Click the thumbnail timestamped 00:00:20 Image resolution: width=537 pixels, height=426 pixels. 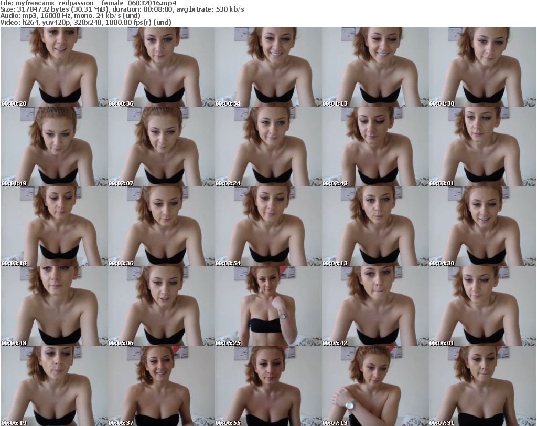tap(55, 67)
